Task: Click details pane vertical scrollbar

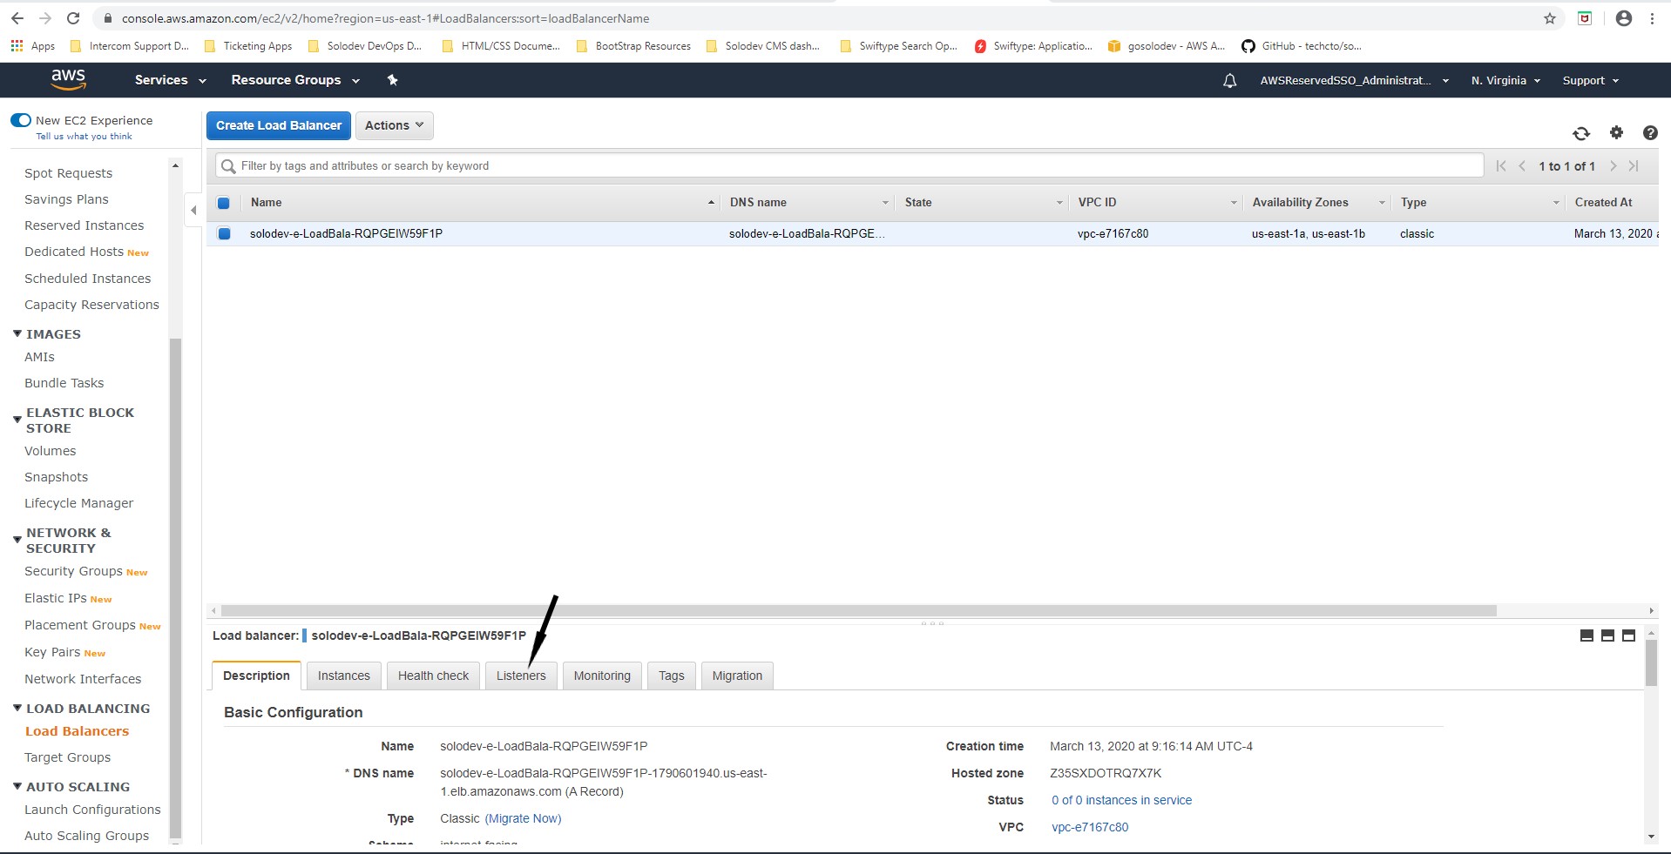Action: coord(1651,663)
